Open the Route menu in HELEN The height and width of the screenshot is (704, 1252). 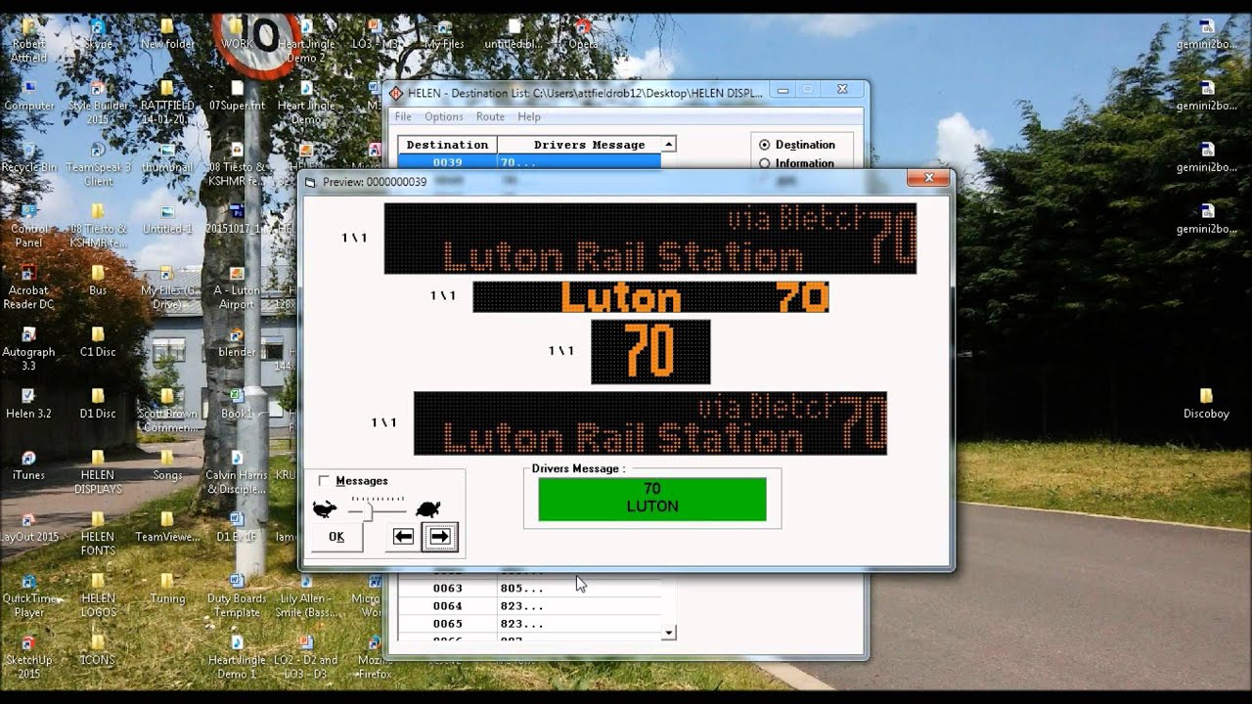(490, 116)
